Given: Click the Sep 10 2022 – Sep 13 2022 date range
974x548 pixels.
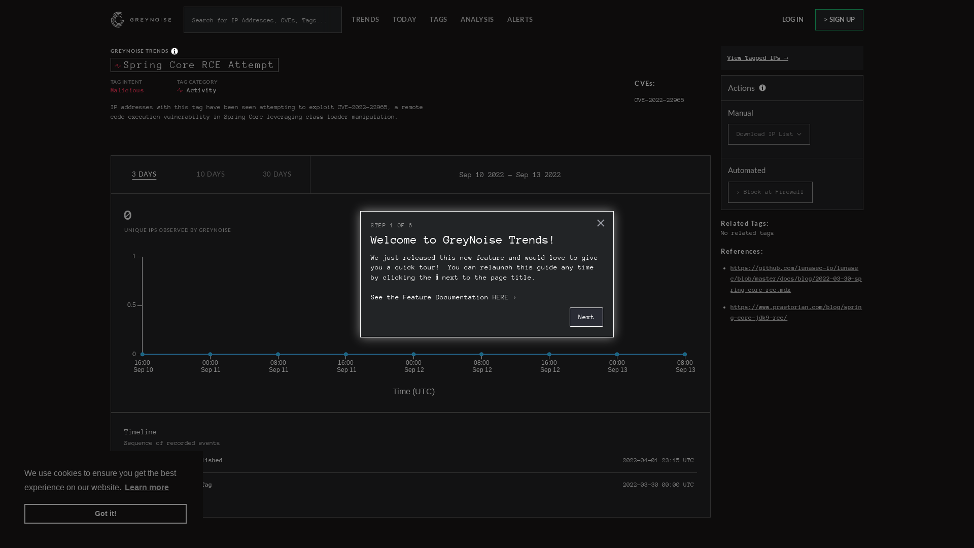Looking at the screenshot, I should 510,175.
